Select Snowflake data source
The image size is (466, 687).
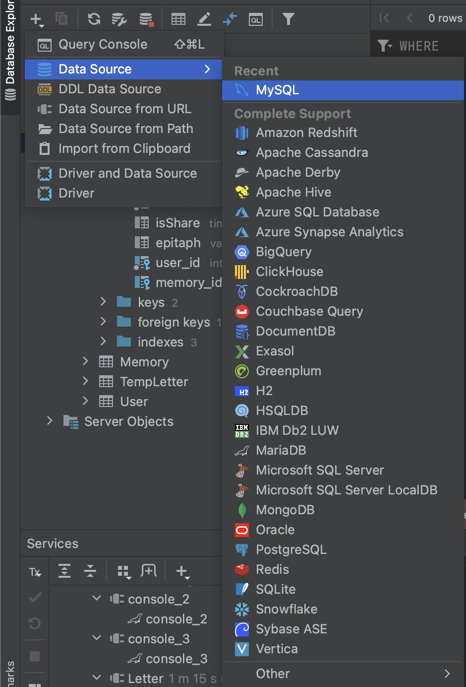343,609
